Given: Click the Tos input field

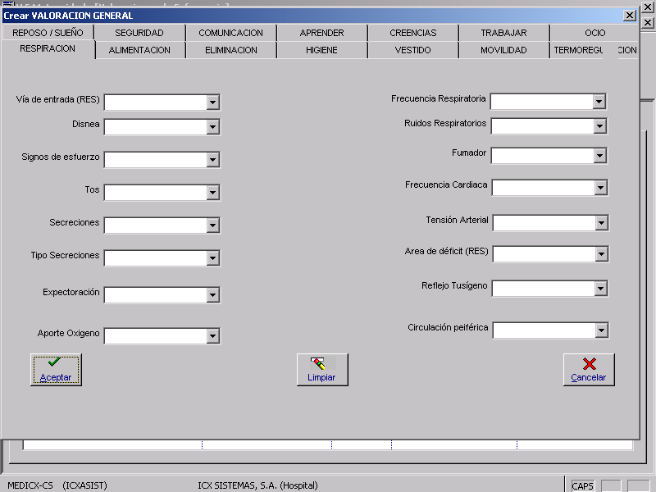Looking at the screenshot, I should pyautogui.click(x=155, y=193).
